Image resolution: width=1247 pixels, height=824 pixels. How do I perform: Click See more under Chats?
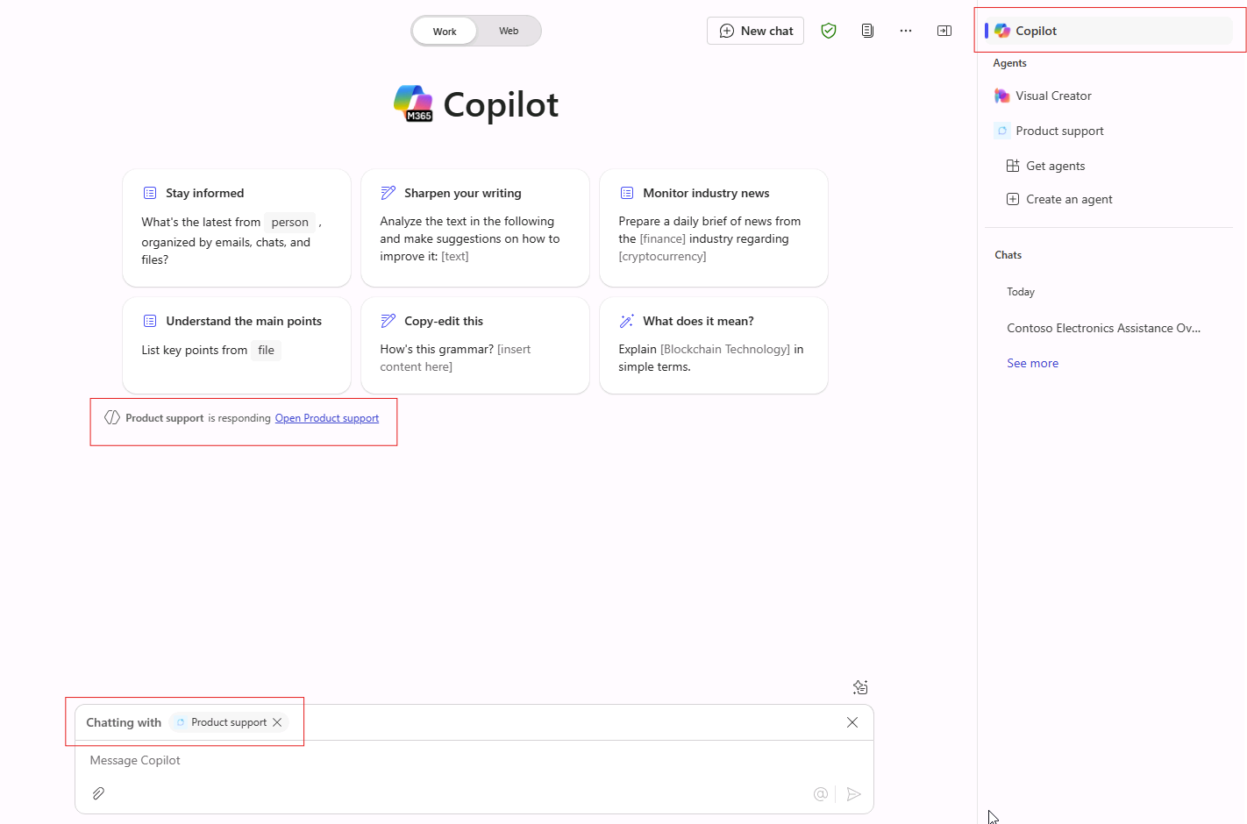[x=1032, y=363]
